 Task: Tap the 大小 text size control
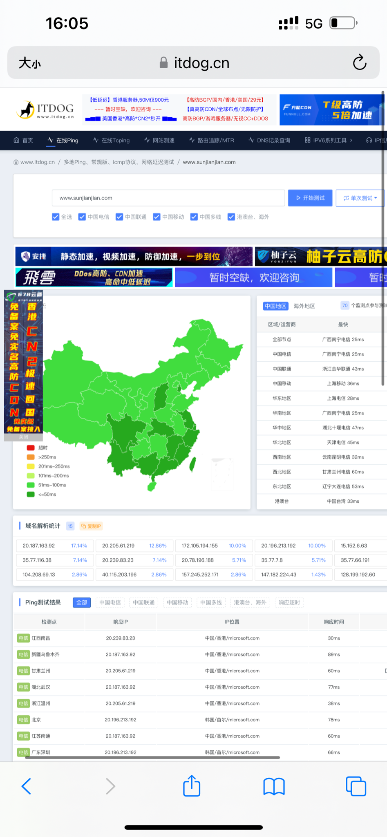pos(30,63)
